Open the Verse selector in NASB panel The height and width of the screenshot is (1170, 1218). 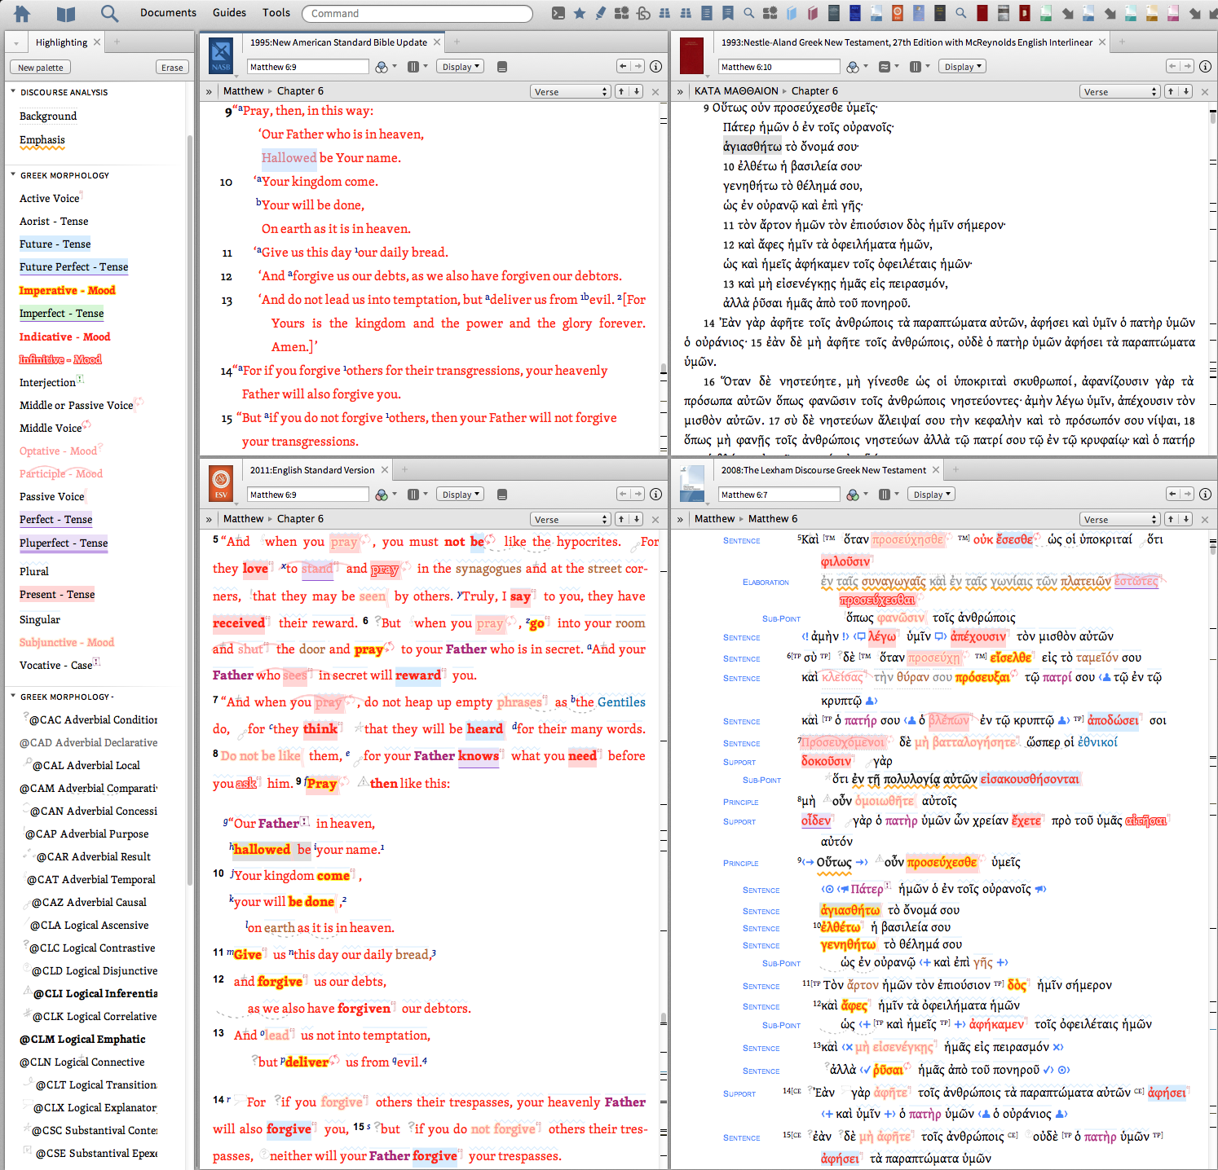tap(571, 91)
